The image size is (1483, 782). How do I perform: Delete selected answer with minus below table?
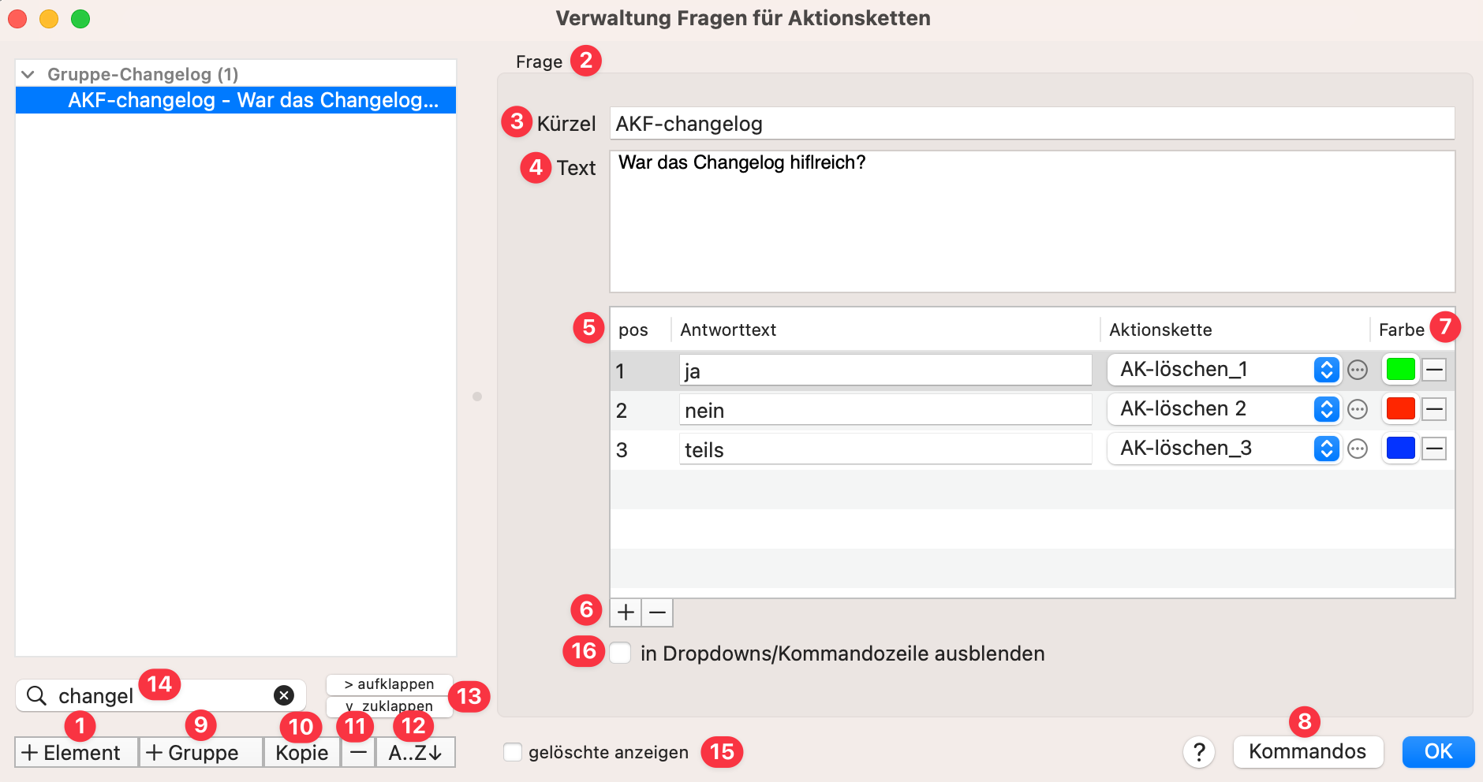click(x=657, y=613)
